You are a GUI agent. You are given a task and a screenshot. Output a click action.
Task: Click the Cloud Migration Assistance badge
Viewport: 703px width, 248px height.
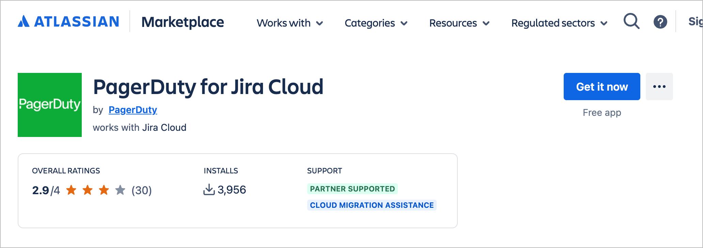click(x=372, y=205)
